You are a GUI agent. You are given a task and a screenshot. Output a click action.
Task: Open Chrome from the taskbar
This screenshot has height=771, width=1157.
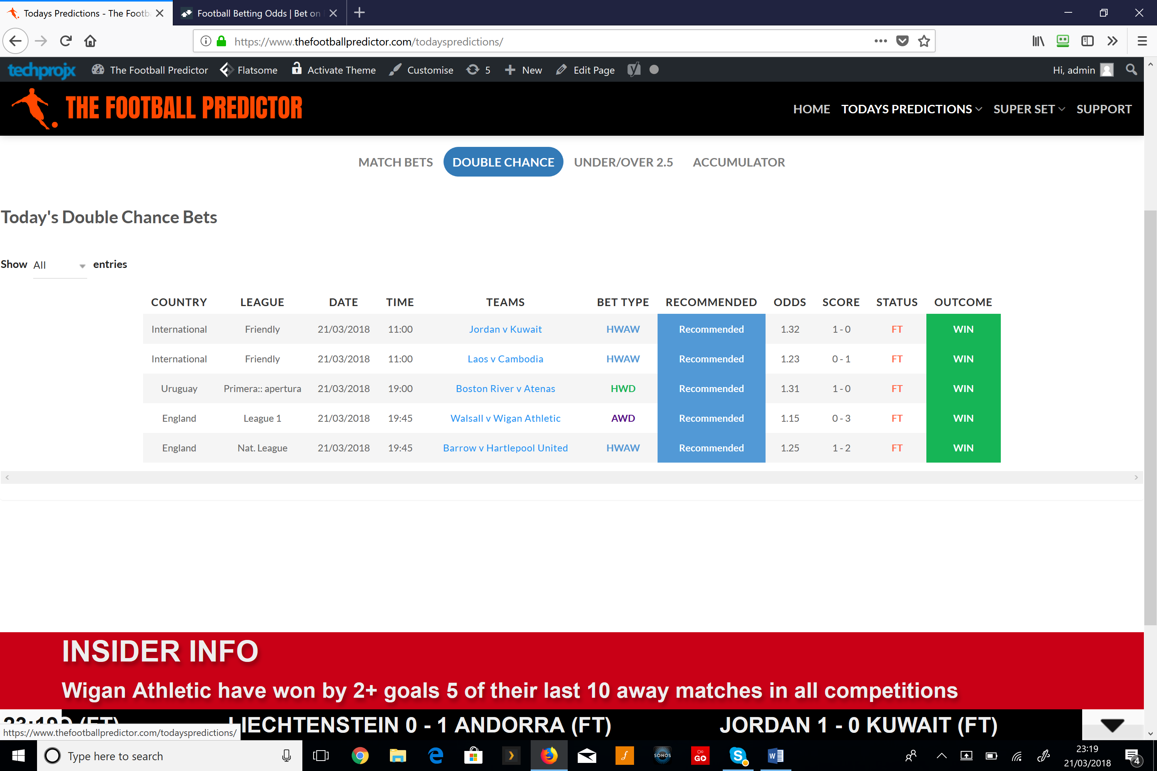[359, 755]
